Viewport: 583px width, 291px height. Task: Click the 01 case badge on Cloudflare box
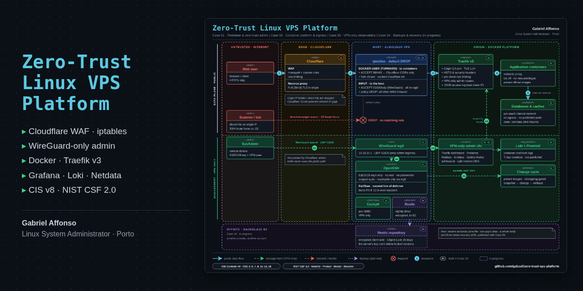click(341, 58)
